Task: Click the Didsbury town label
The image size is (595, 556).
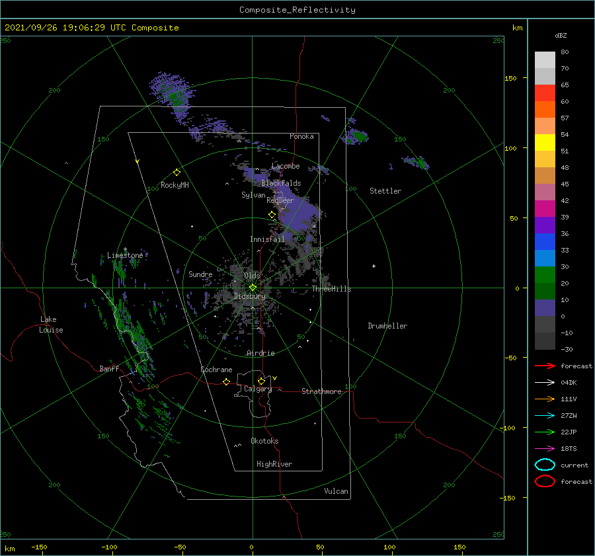Action: pos(249,296)
